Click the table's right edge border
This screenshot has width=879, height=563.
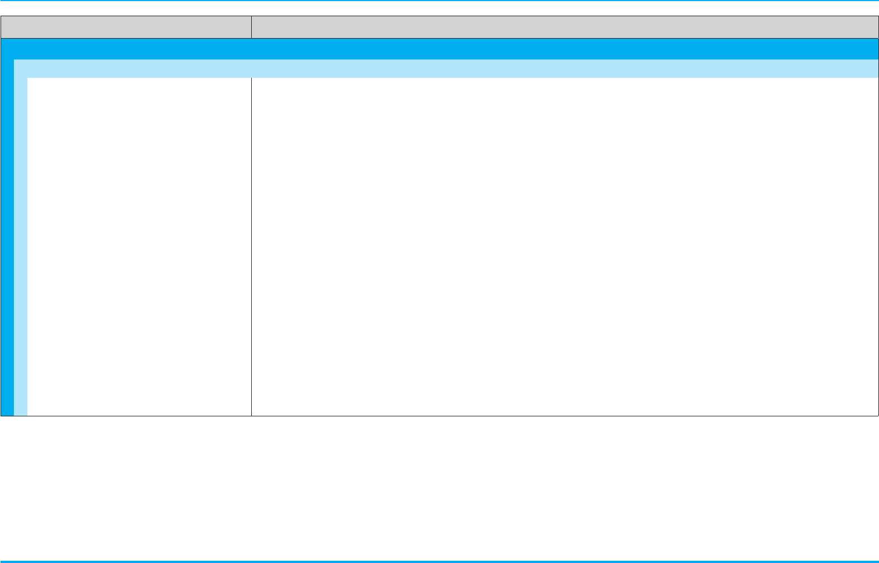(x=878, y=215)
